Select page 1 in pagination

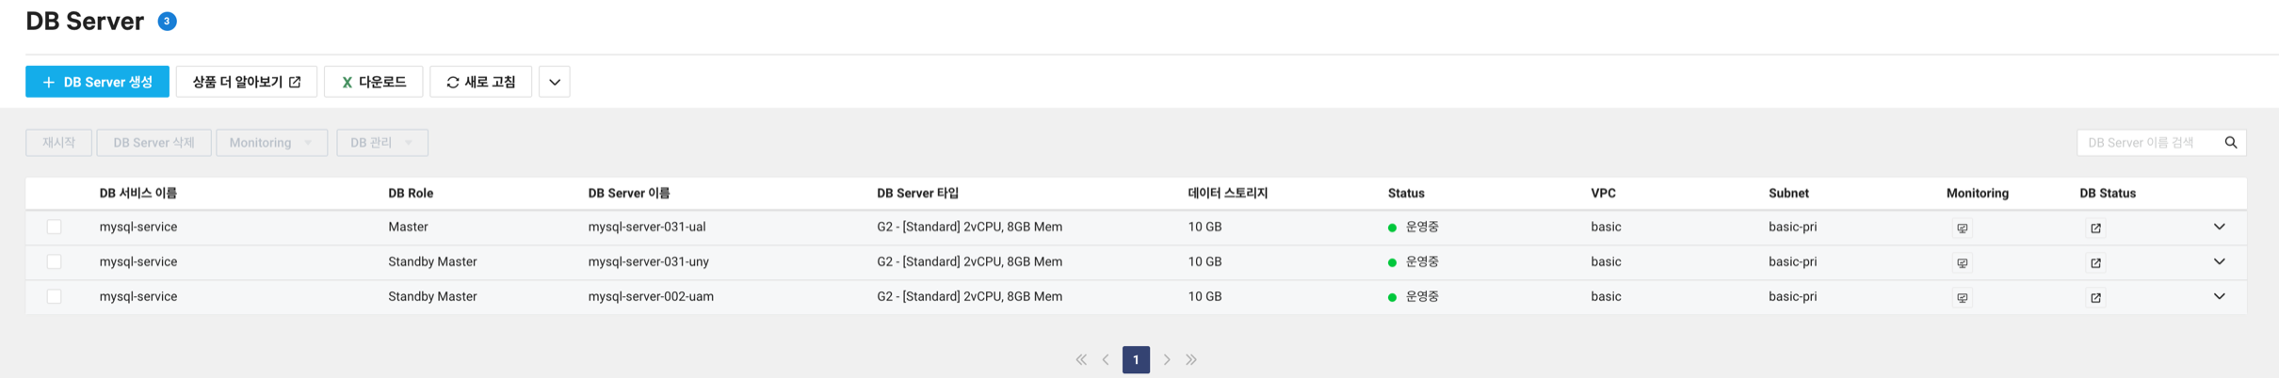(1136, 359)
